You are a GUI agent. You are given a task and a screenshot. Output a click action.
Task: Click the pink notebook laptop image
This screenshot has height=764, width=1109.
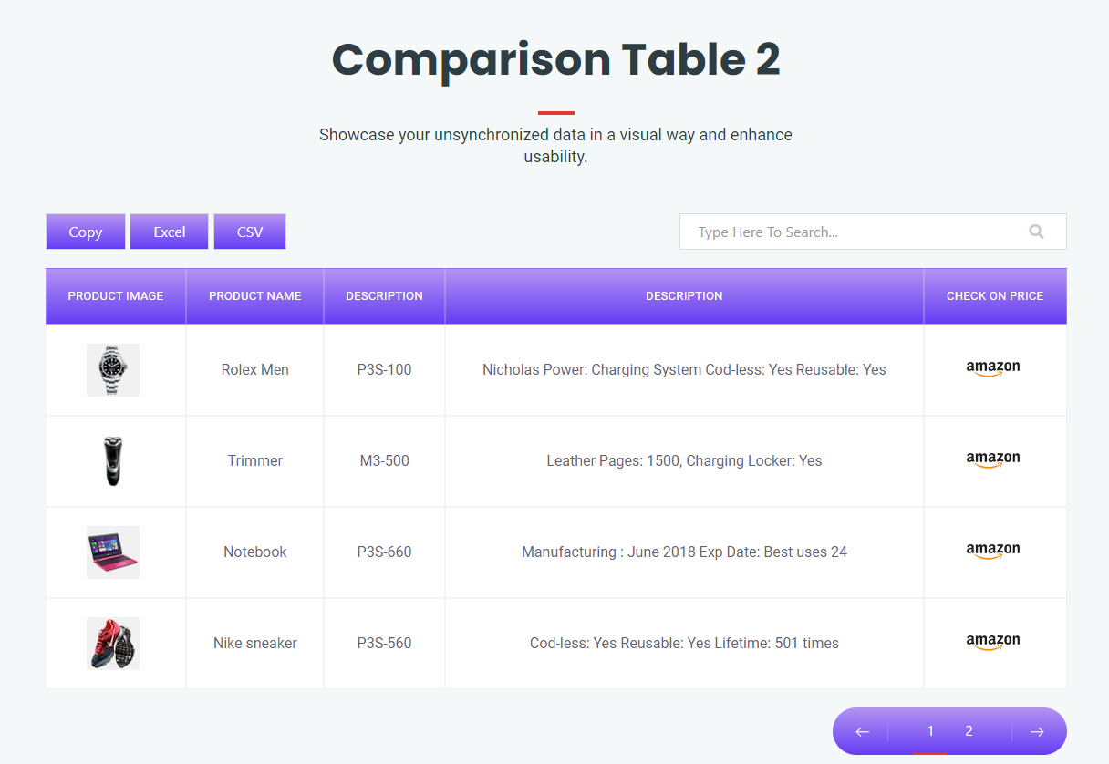point(113,552)
